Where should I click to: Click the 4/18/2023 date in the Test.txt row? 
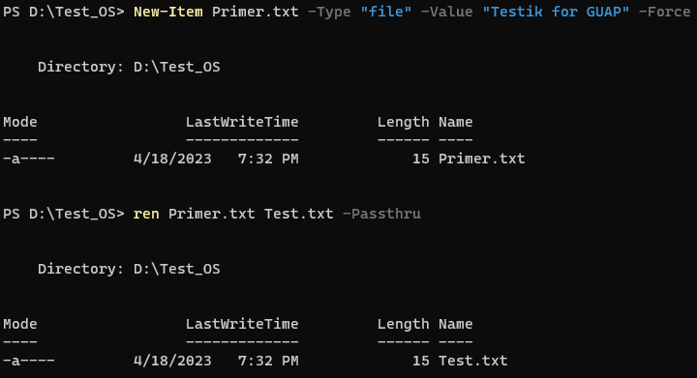point(172,361)
